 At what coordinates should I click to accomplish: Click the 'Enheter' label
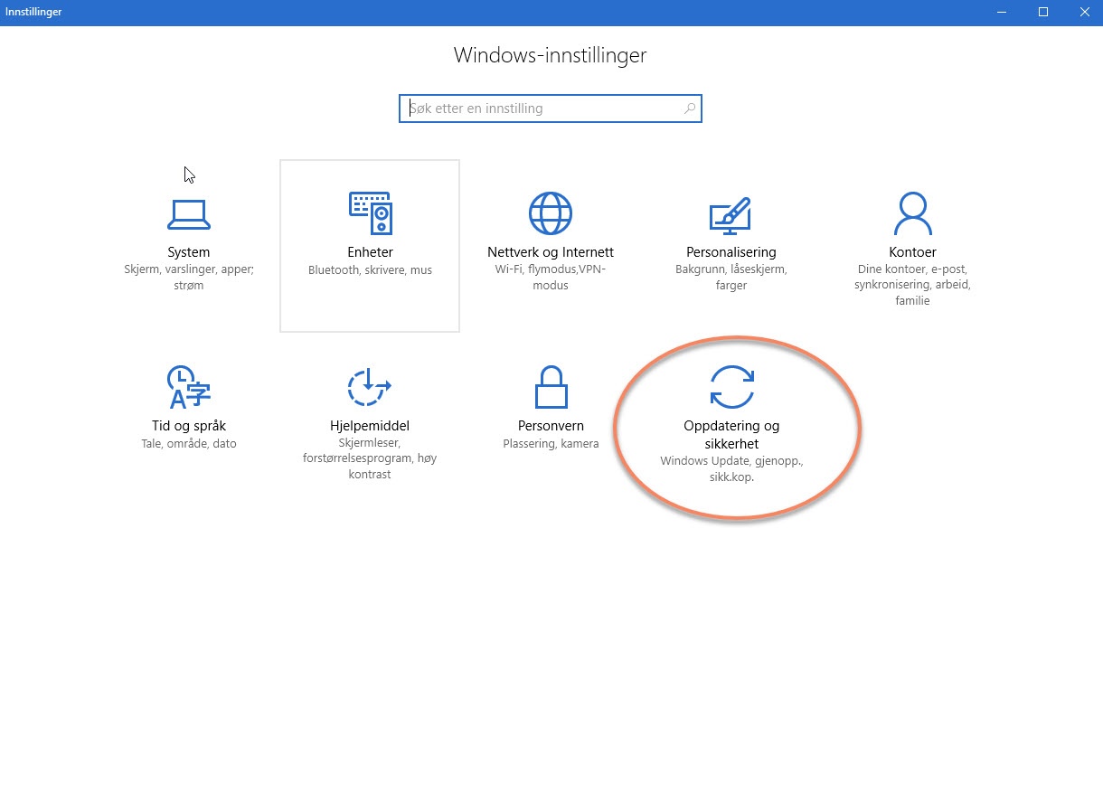pyautogui.click(x=370, y=252)
